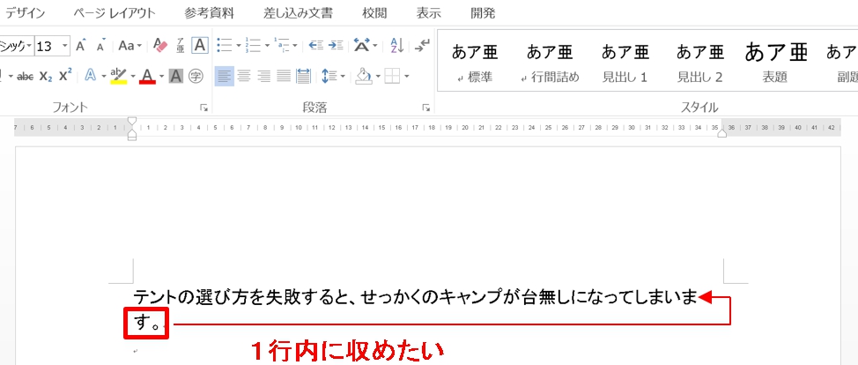The height and width of the screenshot is (365, 858).
Task: Apply the 見出し 1 style
Action: (x=625, y=63)
